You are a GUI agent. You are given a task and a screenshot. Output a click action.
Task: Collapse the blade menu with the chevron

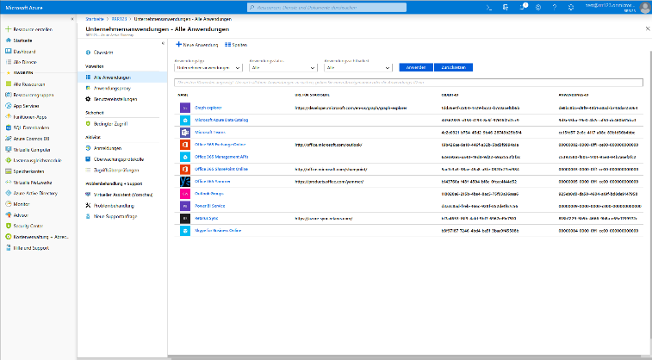pyautogui.click(x=164, y=42)
